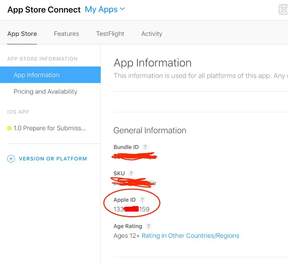Viewport: 288px width, 265px height.
Task: Switch to the App Store tab
Action: point(22,34)
